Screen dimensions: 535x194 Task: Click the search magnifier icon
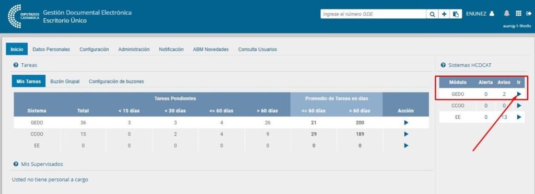coord(432,14)
